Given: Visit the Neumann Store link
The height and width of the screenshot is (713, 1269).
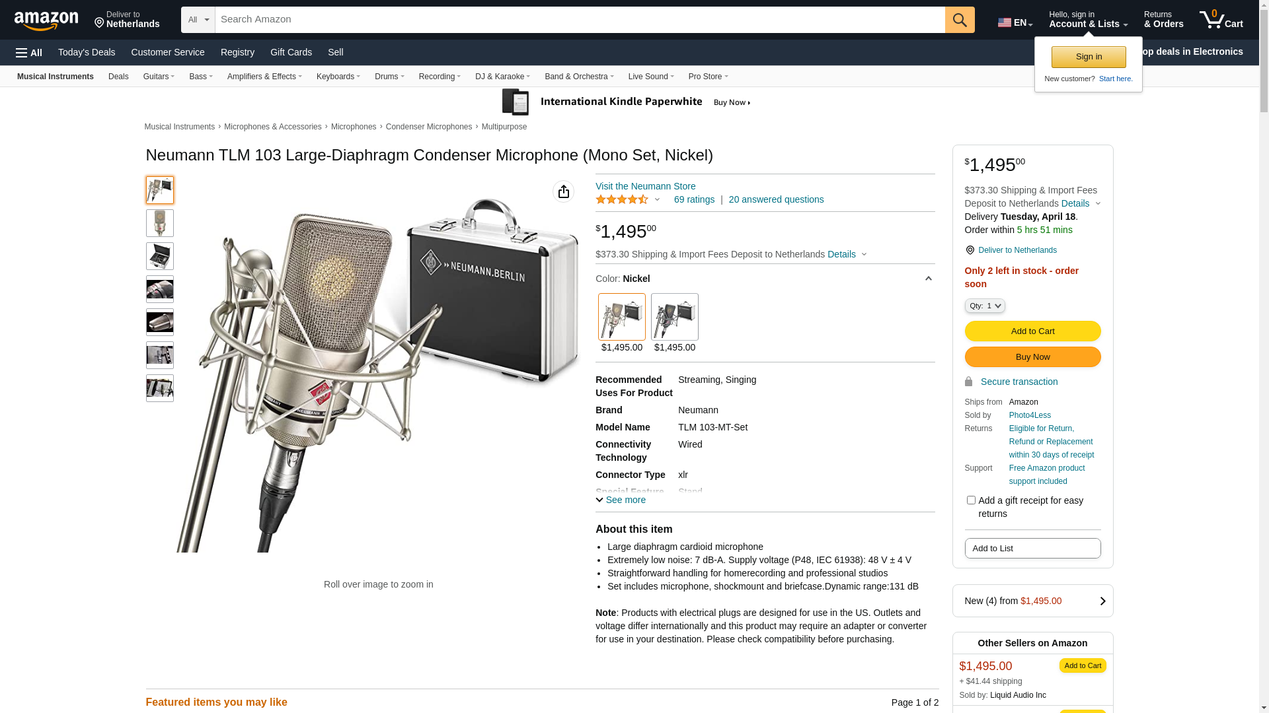Looking at the screenshot, I should click(645, 186).
